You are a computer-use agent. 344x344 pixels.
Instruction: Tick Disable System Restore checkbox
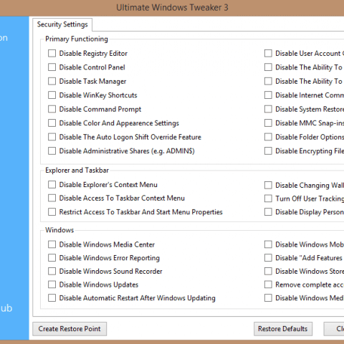(268, 109)
